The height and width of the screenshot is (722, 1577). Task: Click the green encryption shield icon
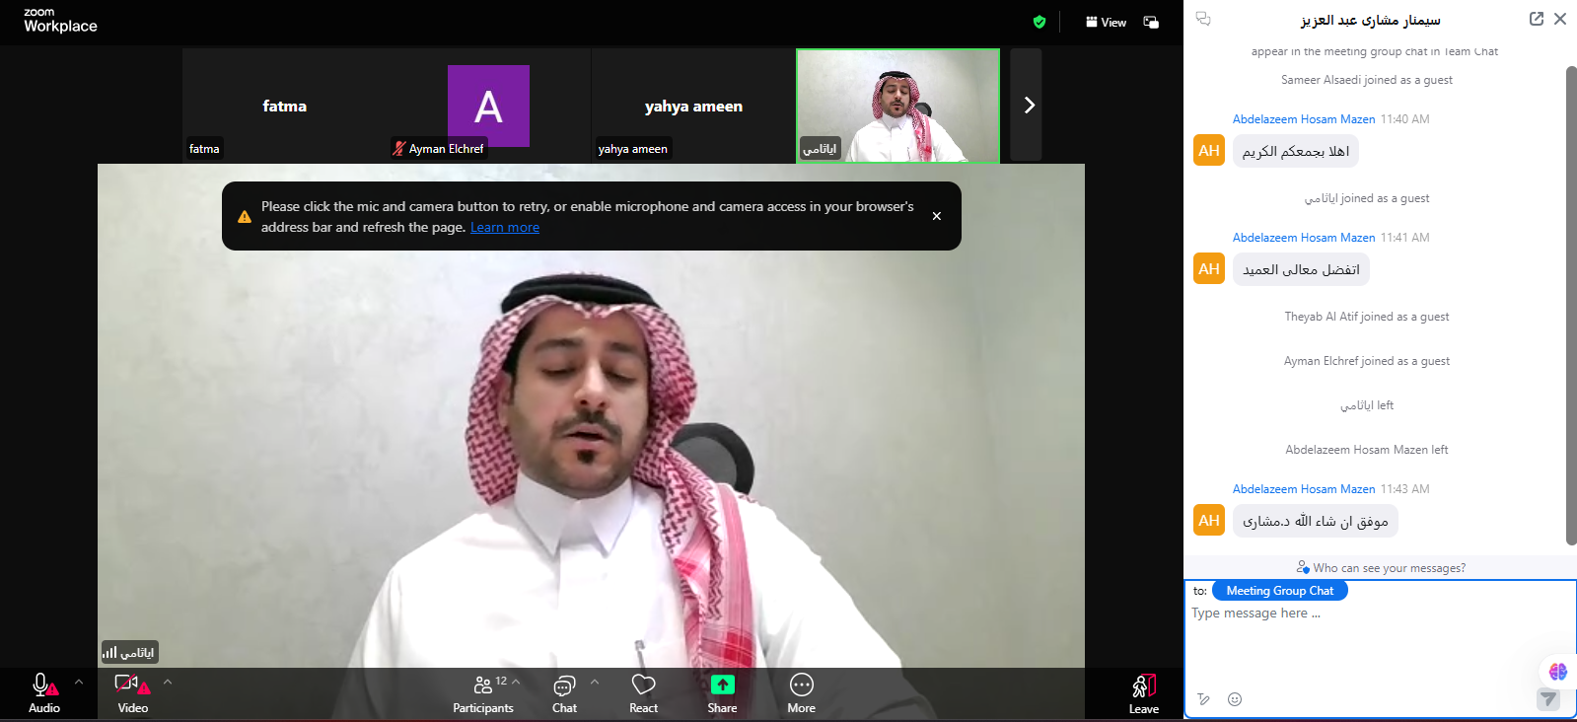point(1039,22)
